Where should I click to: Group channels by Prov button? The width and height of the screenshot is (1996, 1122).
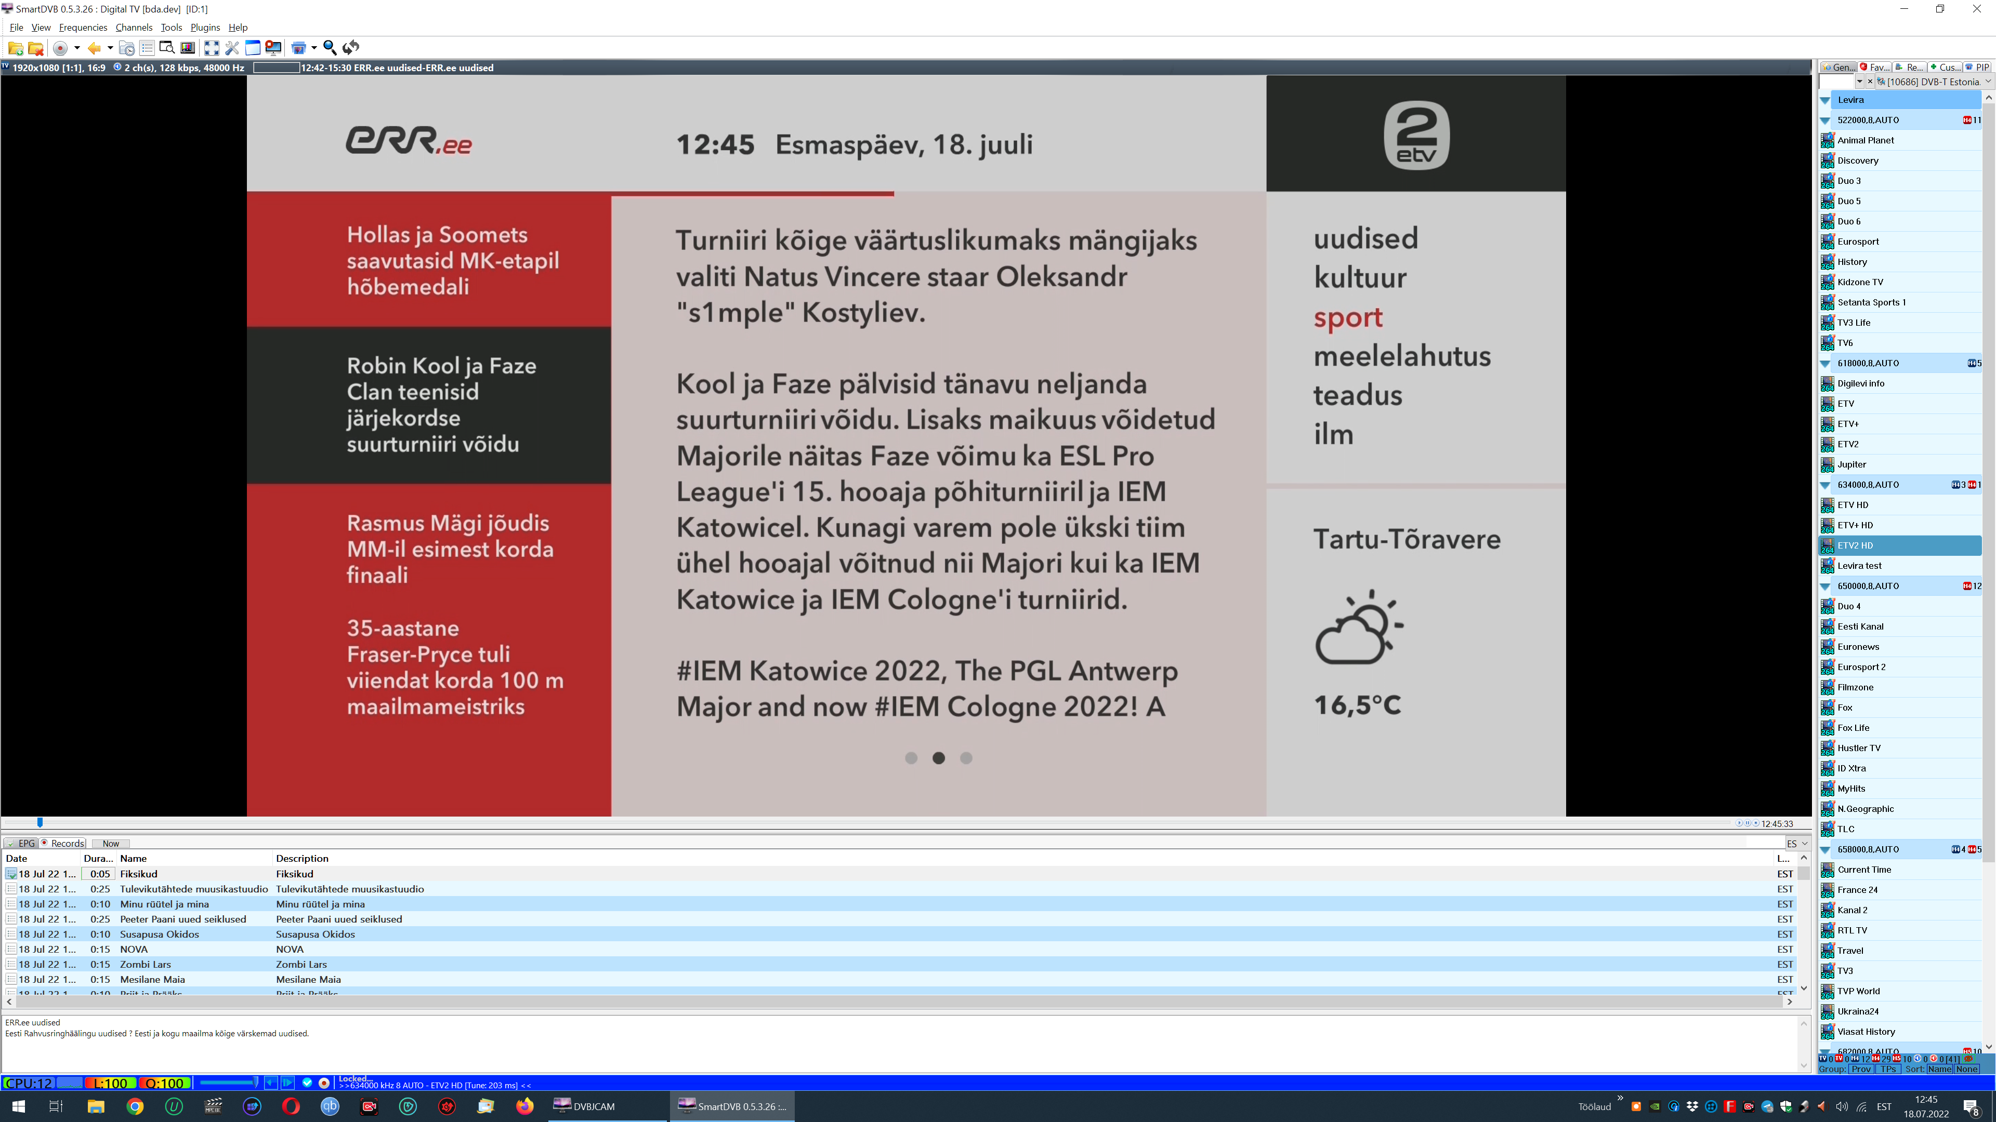[x=1860, y=1070]
